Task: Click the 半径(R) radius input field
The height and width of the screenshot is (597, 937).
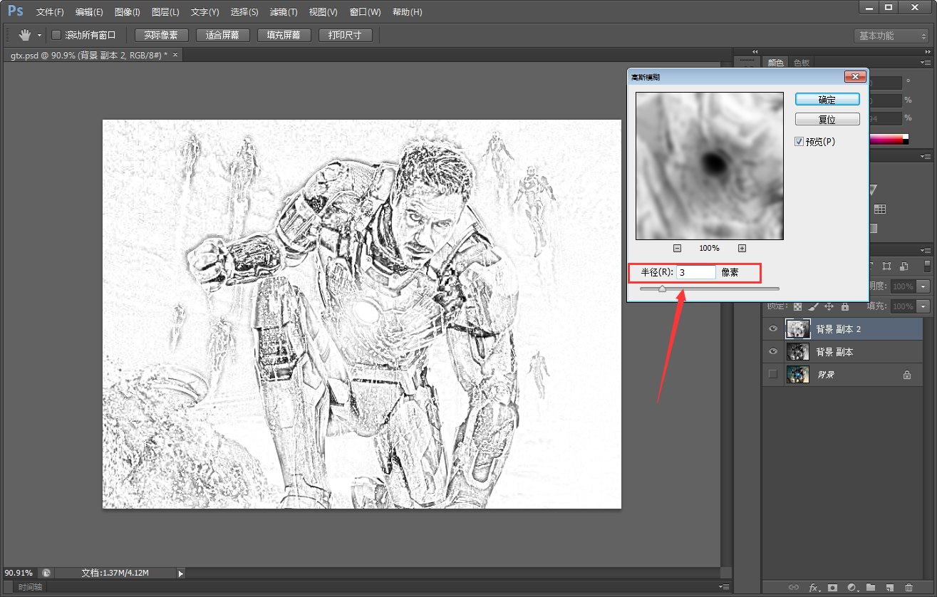Action: [696, 272]
